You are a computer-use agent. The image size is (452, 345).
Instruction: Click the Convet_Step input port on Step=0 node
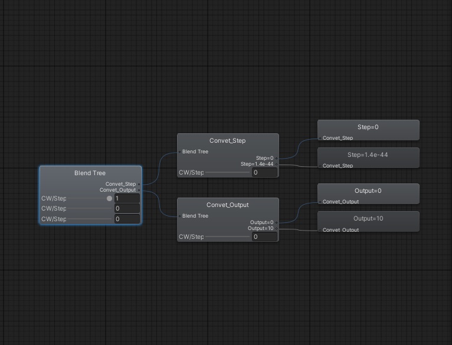tap(320, 139)
